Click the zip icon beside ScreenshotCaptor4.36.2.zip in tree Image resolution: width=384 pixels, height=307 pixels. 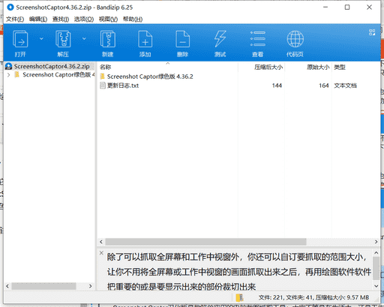pyautogui.click(x=9, y=66)
